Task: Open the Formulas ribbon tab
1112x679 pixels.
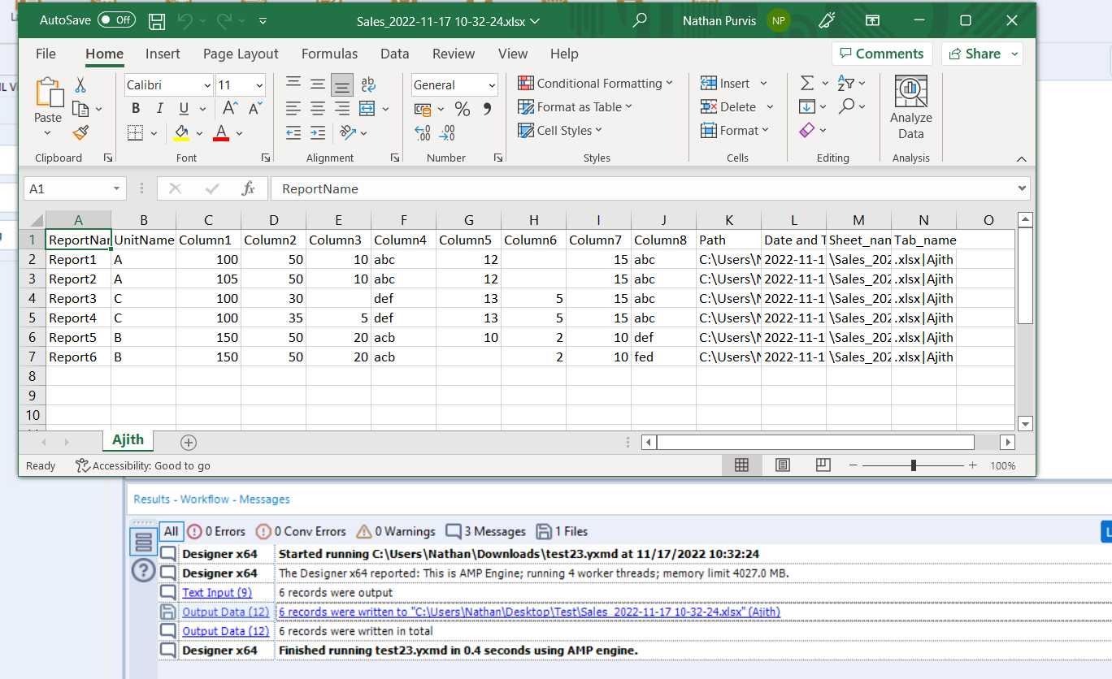Action: click(329, 54)
